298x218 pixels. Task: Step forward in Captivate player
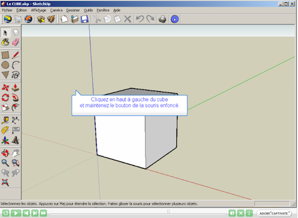coord(35,213)
